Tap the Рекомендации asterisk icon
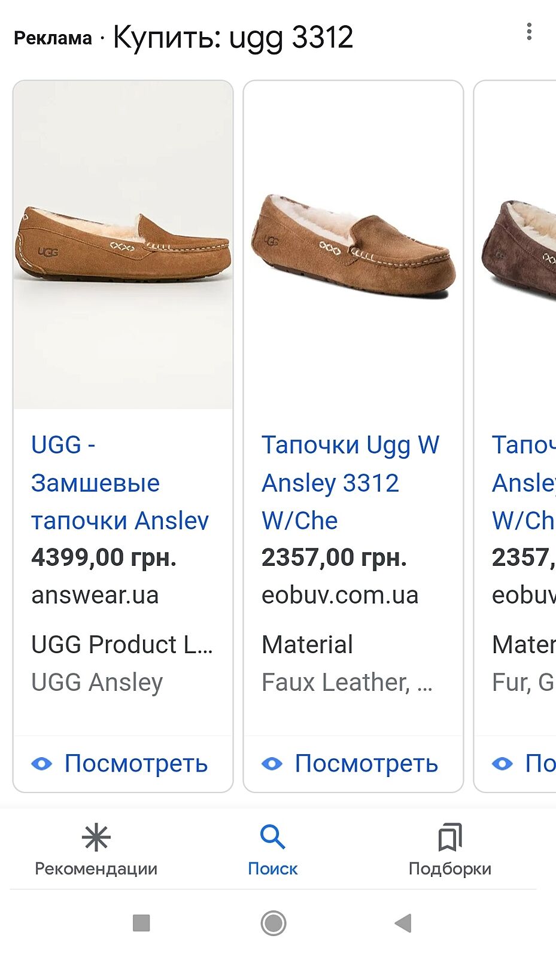The width and height of the screenshot is (556, 957). pyautogui.click(x=96, y=837)
